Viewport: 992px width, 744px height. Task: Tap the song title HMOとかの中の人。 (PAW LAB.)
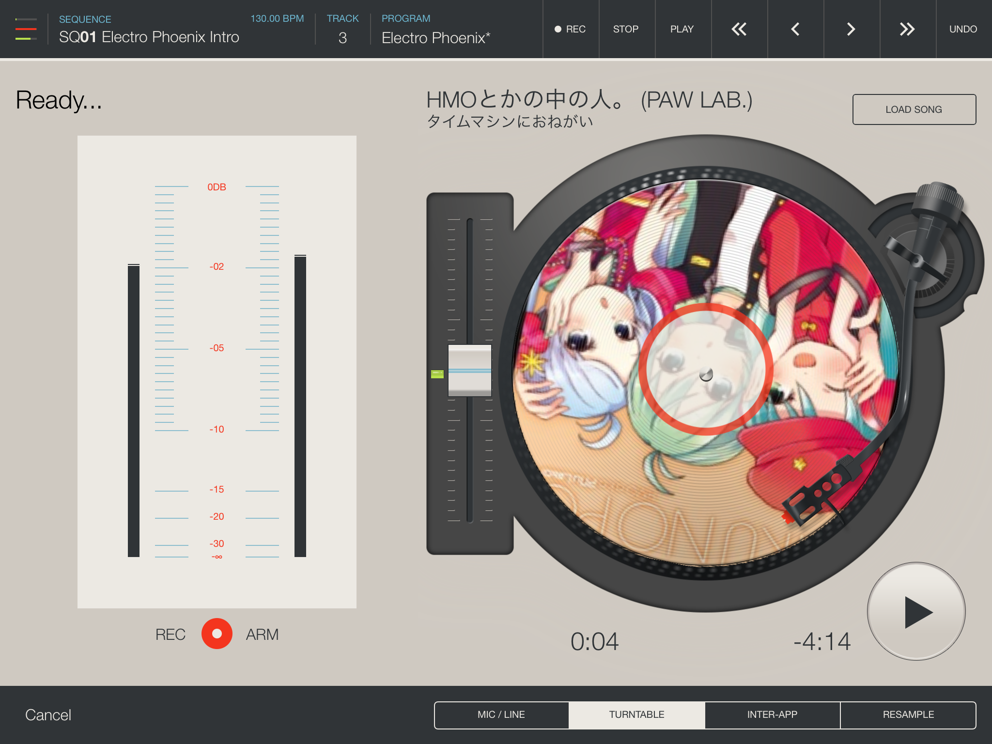[x=589, y=100]
